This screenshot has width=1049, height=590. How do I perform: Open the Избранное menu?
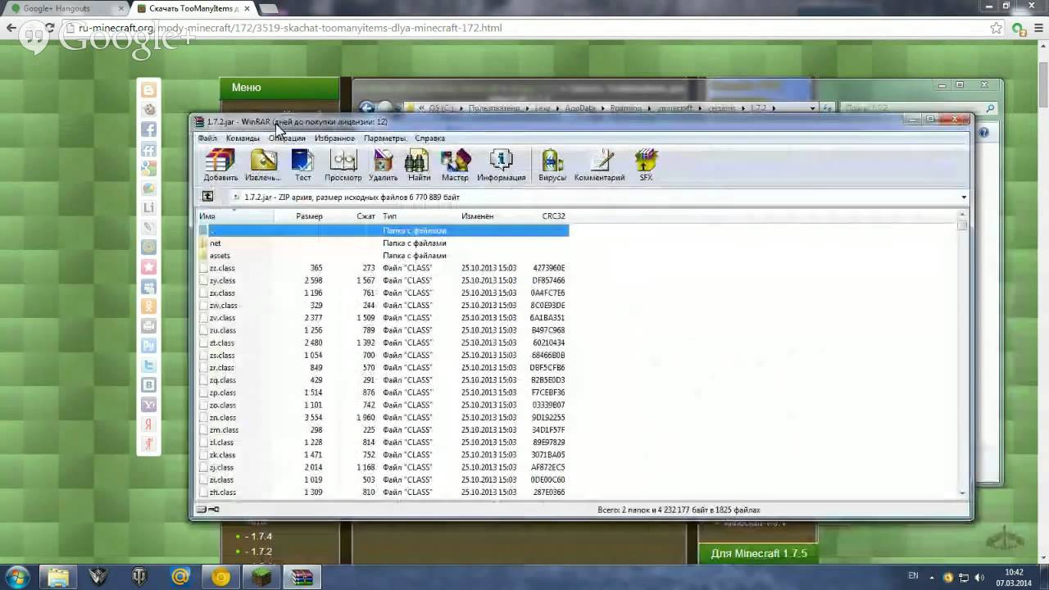(x=334, y=138)
